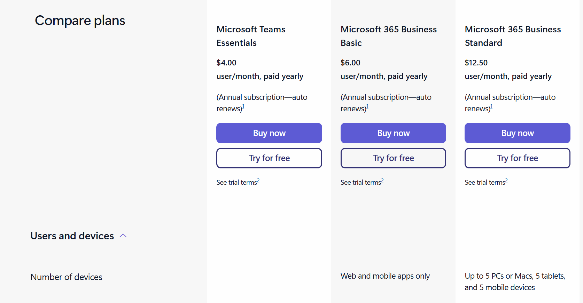This screenshot has width=583, height=303.
Task: Open footnote 1 under Teams Essentials renewal
Action: [243, 107]
